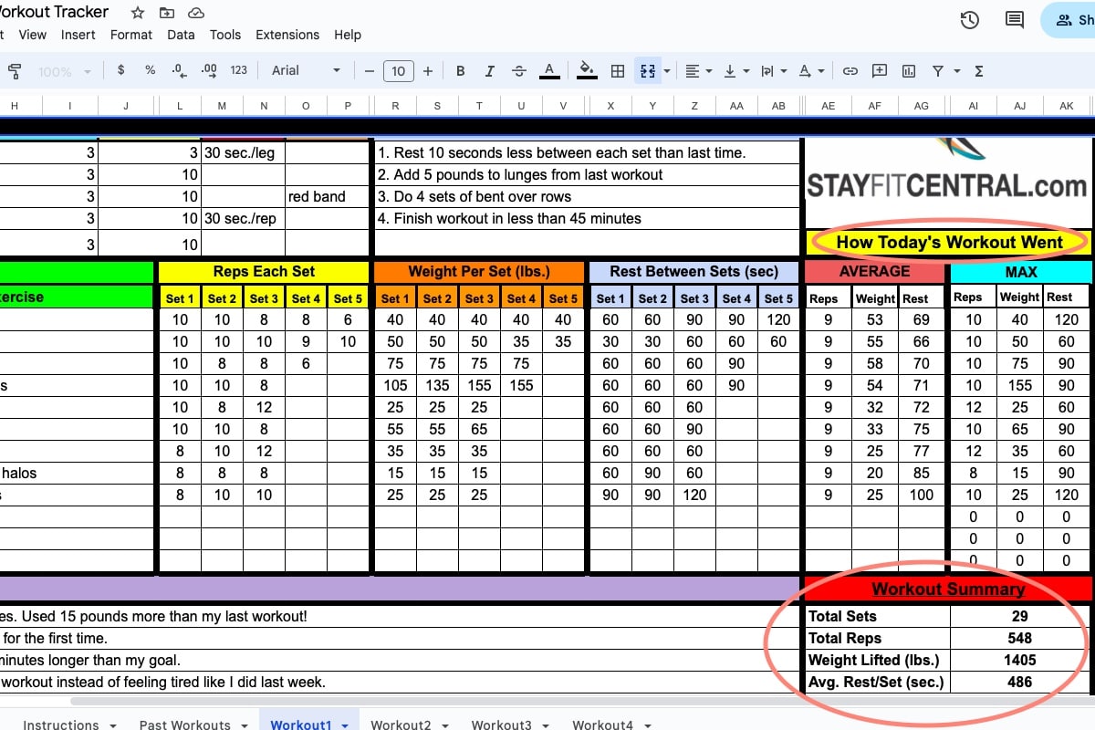
Task: Click the merge cells icon
Action: [x=648, y=71]
